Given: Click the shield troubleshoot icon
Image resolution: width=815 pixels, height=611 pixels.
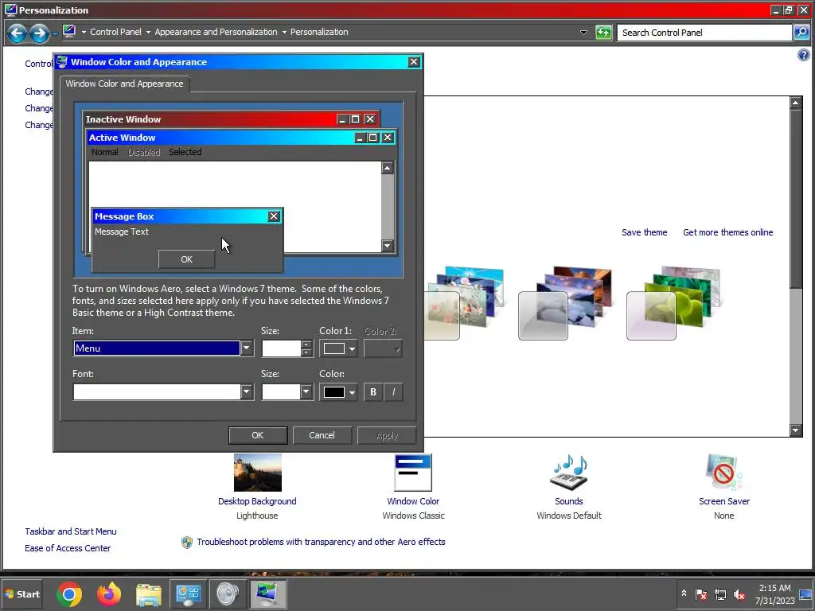Looking at the screenshot, I should coord(186,543).
